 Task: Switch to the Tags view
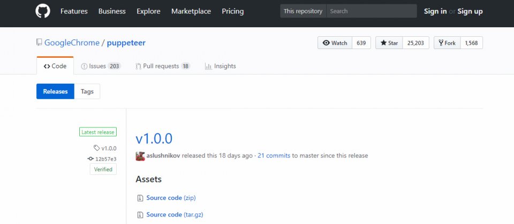(x=87, y=91)
